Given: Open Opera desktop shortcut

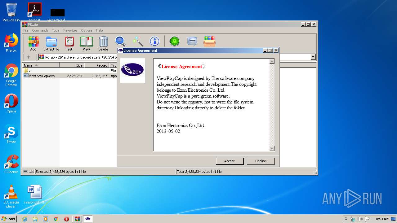Looking at the screenshot, I should (11, 103).
